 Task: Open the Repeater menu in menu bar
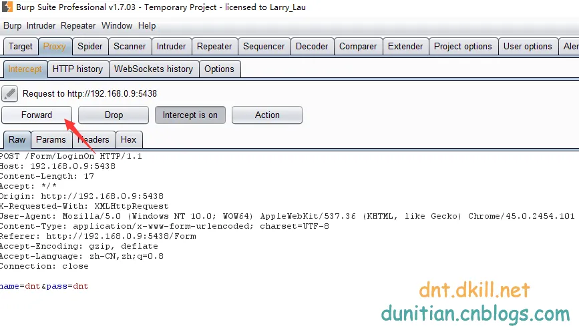coord(78,26)
